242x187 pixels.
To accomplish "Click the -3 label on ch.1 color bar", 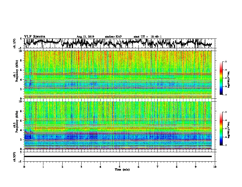I will click(225, 61).
